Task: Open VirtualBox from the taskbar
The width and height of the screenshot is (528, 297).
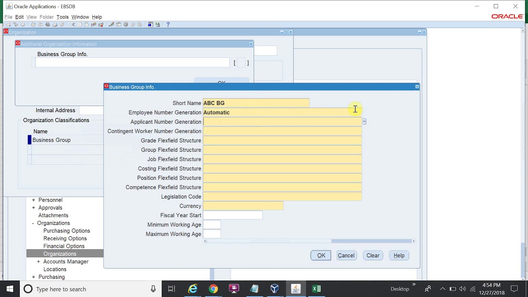Action: tap(275, 289)
